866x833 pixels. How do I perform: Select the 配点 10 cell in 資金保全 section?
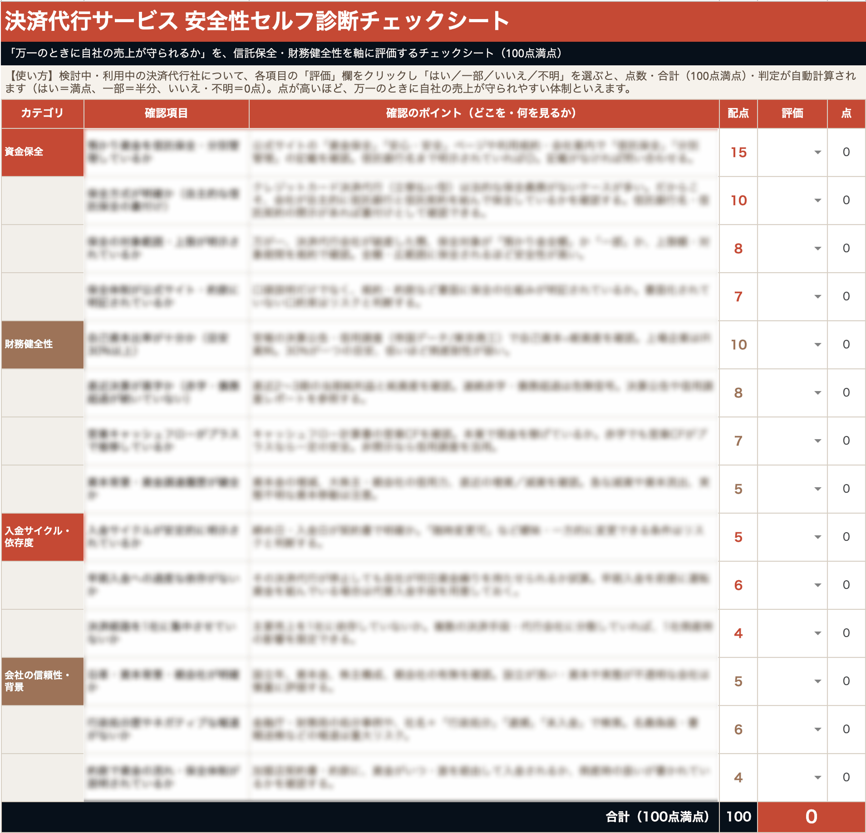pyautogui.click(x=738, y=201)
